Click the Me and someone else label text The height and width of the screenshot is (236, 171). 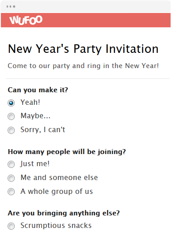59,178
